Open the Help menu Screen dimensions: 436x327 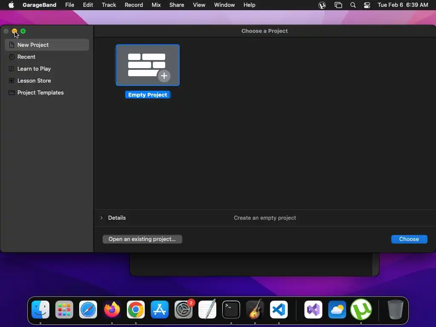[x=249, y=5]
